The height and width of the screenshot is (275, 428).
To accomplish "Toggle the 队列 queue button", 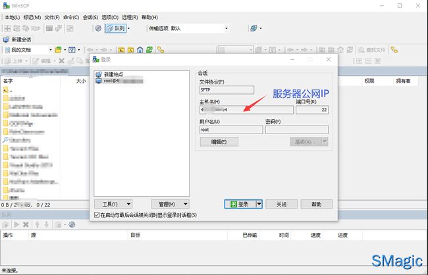I will pos(116,28).
